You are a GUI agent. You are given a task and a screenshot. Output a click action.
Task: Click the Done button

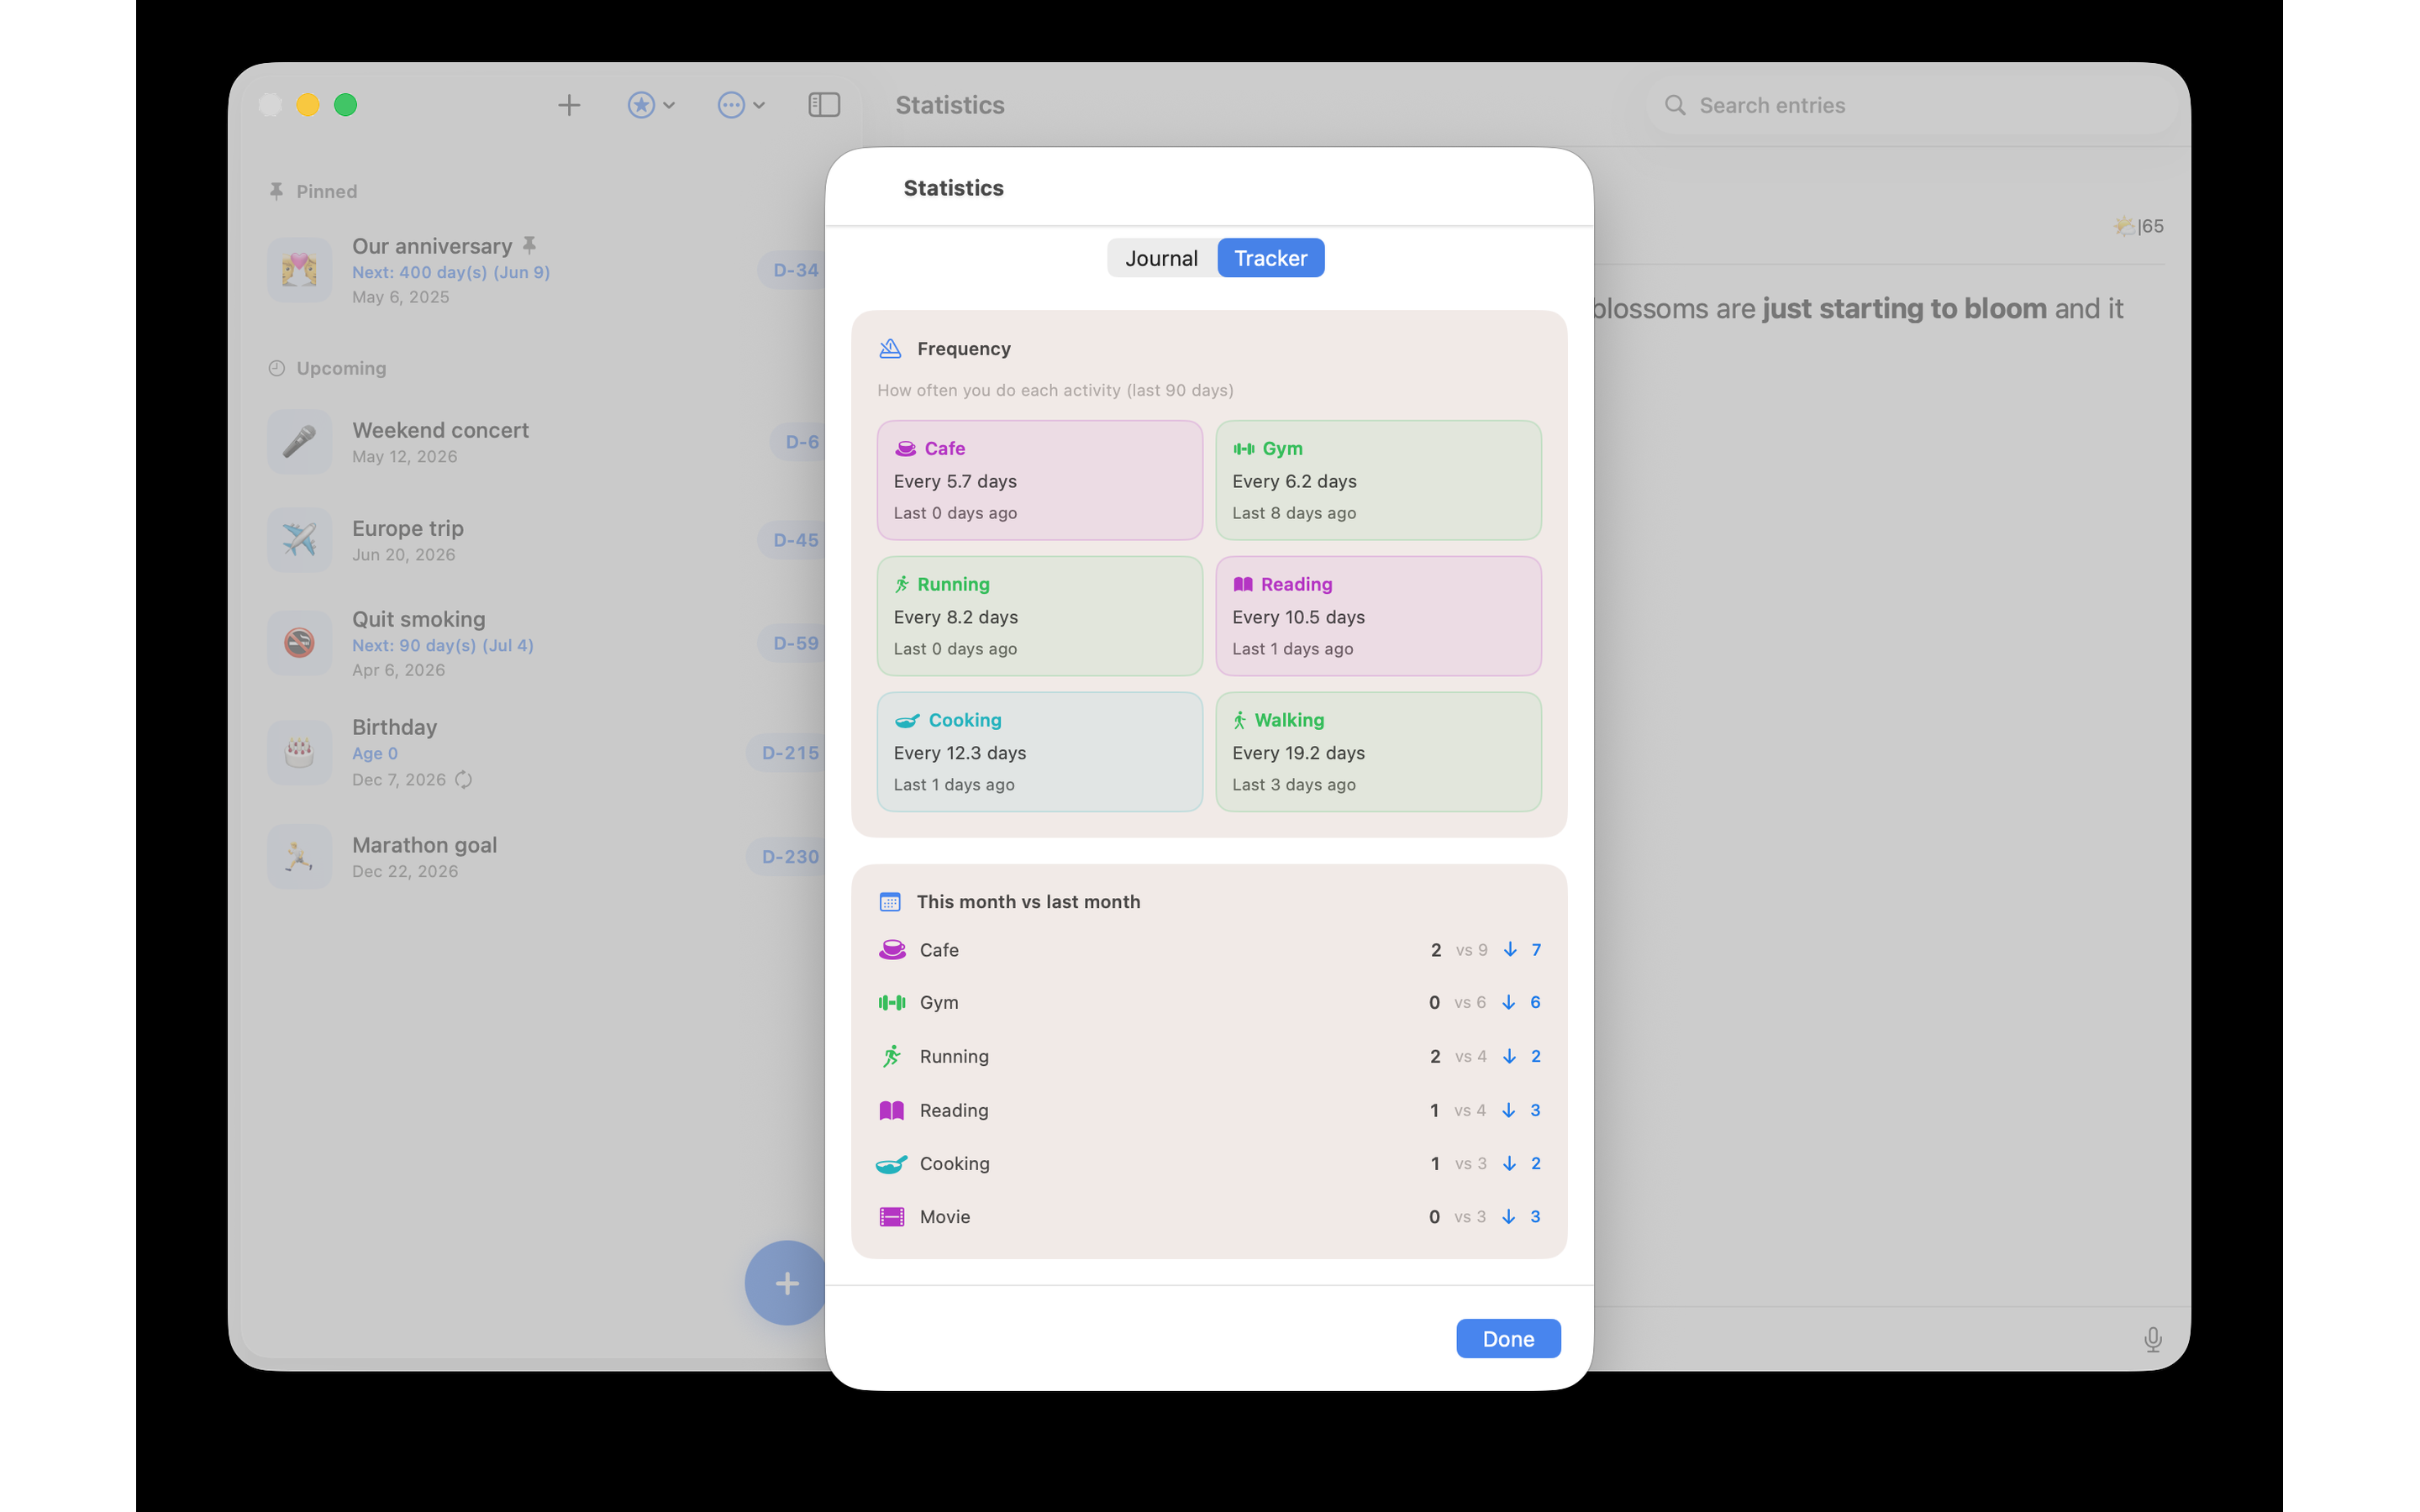[x=1507, y=1338]
